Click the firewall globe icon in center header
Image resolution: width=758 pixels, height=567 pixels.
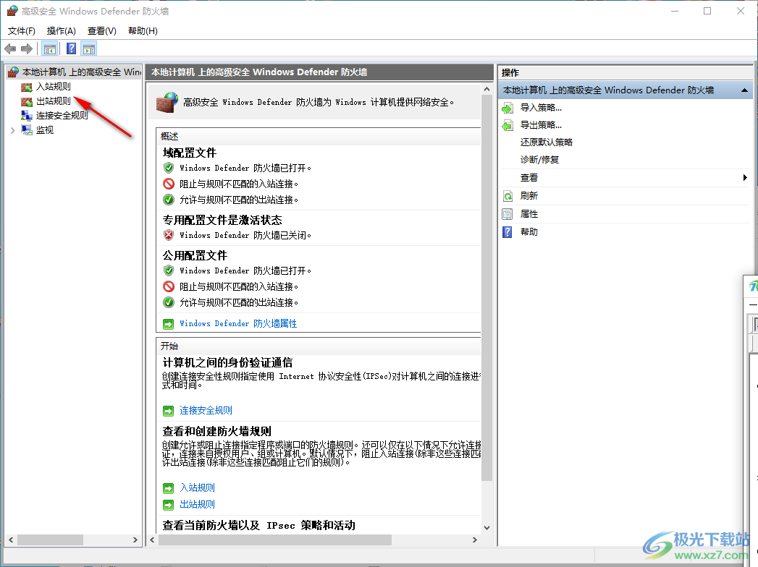[167, 103]
